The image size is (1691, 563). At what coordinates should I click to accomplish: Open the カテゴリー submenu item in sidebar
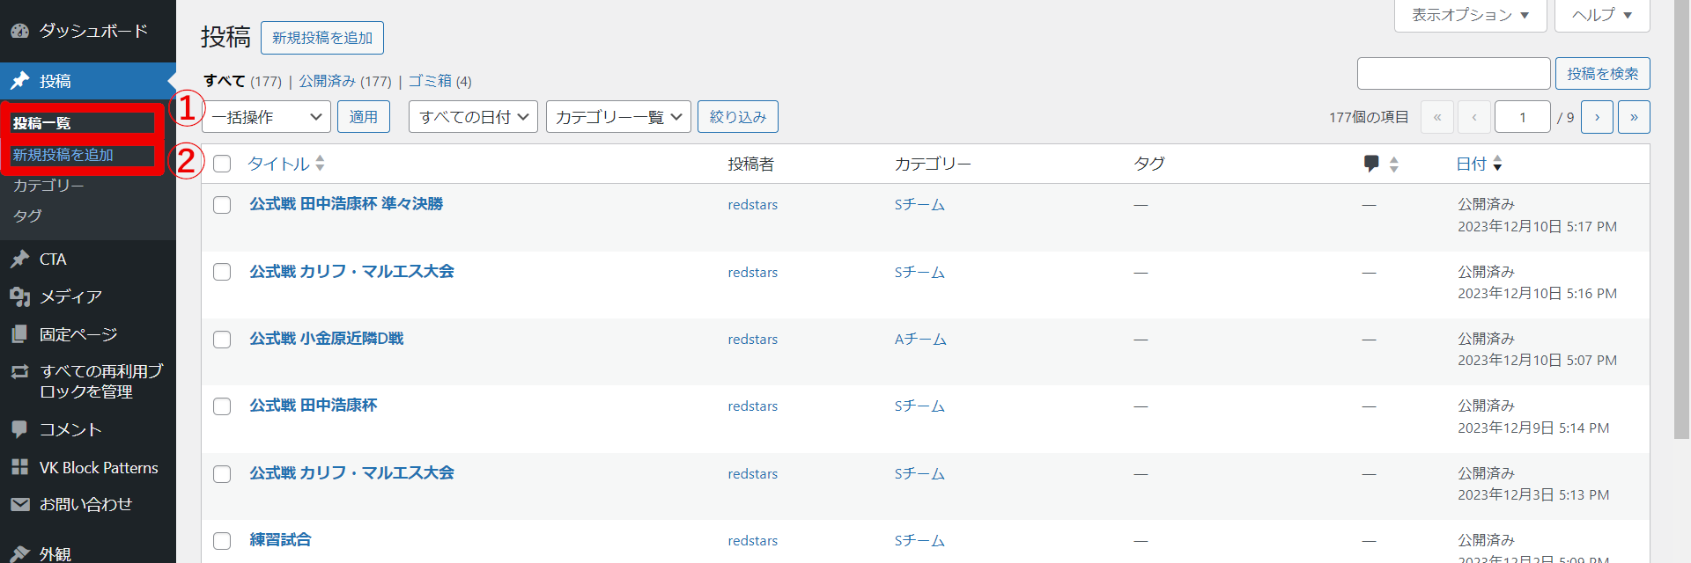click(x=48, y=186)
